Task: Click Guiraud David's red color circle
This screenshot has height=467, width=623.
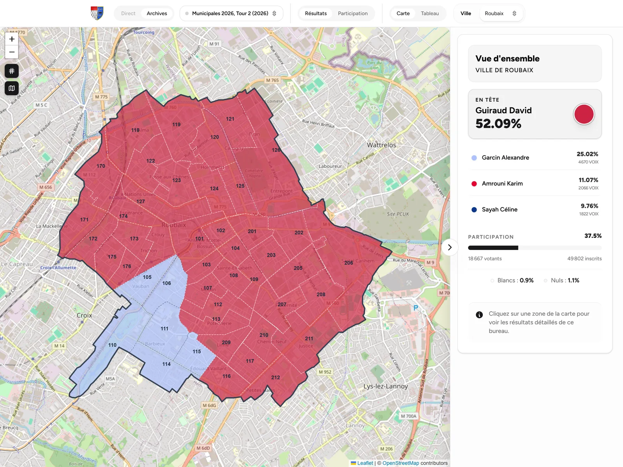Action: (584, 114)
